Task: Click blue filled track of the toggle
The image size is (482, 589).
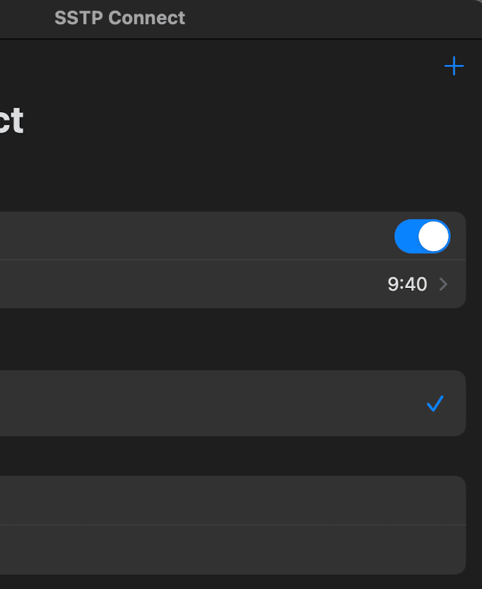Action: tap(406, 236)
